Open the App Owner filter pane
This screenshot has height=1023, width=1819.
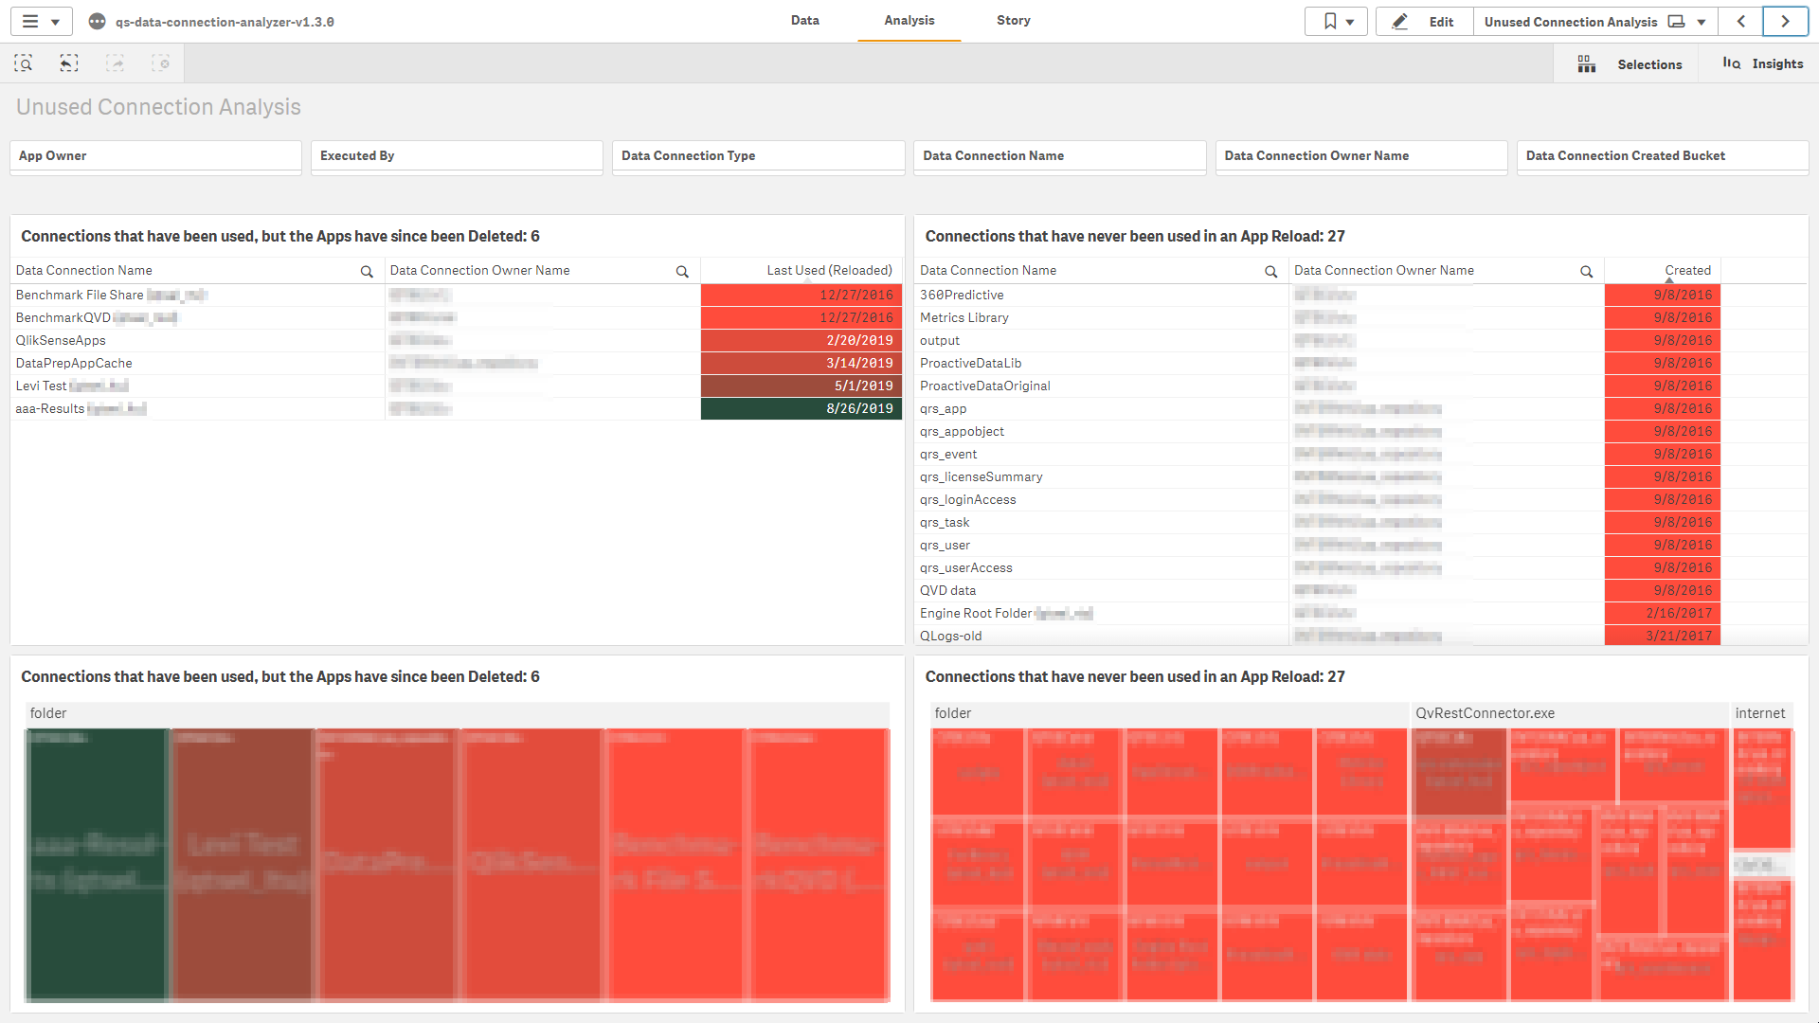[x=154, y=155]
